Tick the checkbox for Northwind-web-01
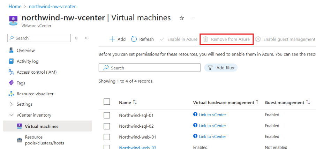The image size is (316, 149). click(x=107, y=137)
